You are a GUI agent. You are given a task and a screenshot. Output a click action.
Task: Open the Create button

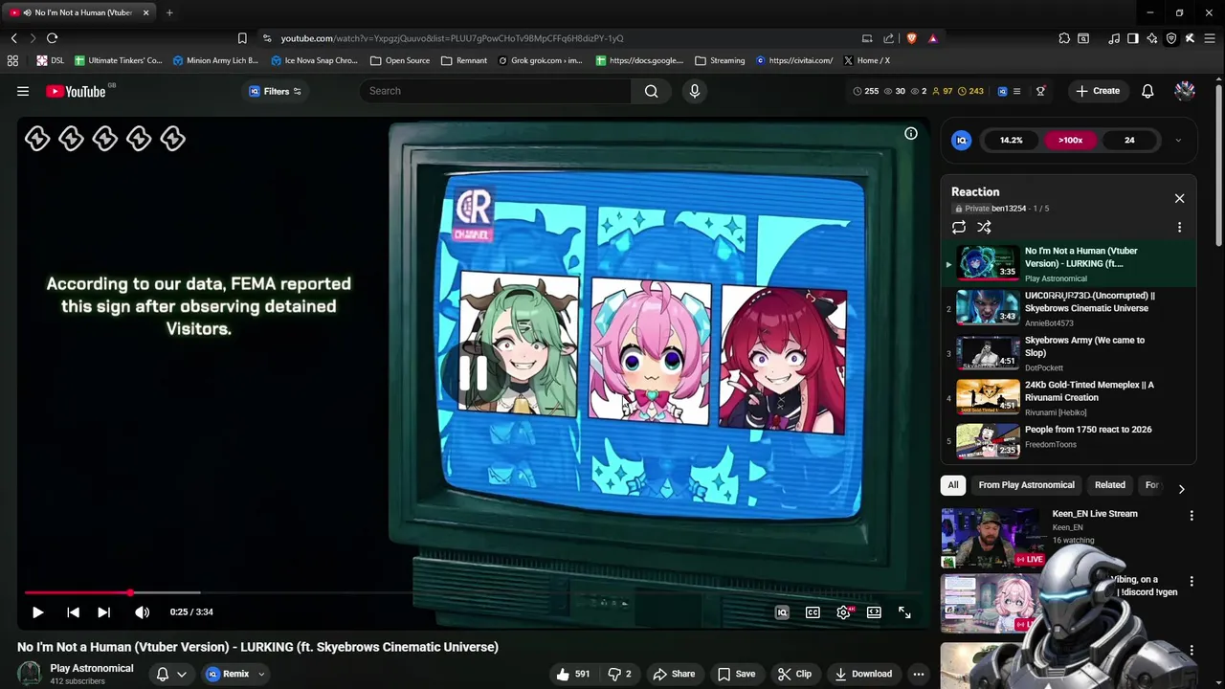click(x=1097, y=91)
